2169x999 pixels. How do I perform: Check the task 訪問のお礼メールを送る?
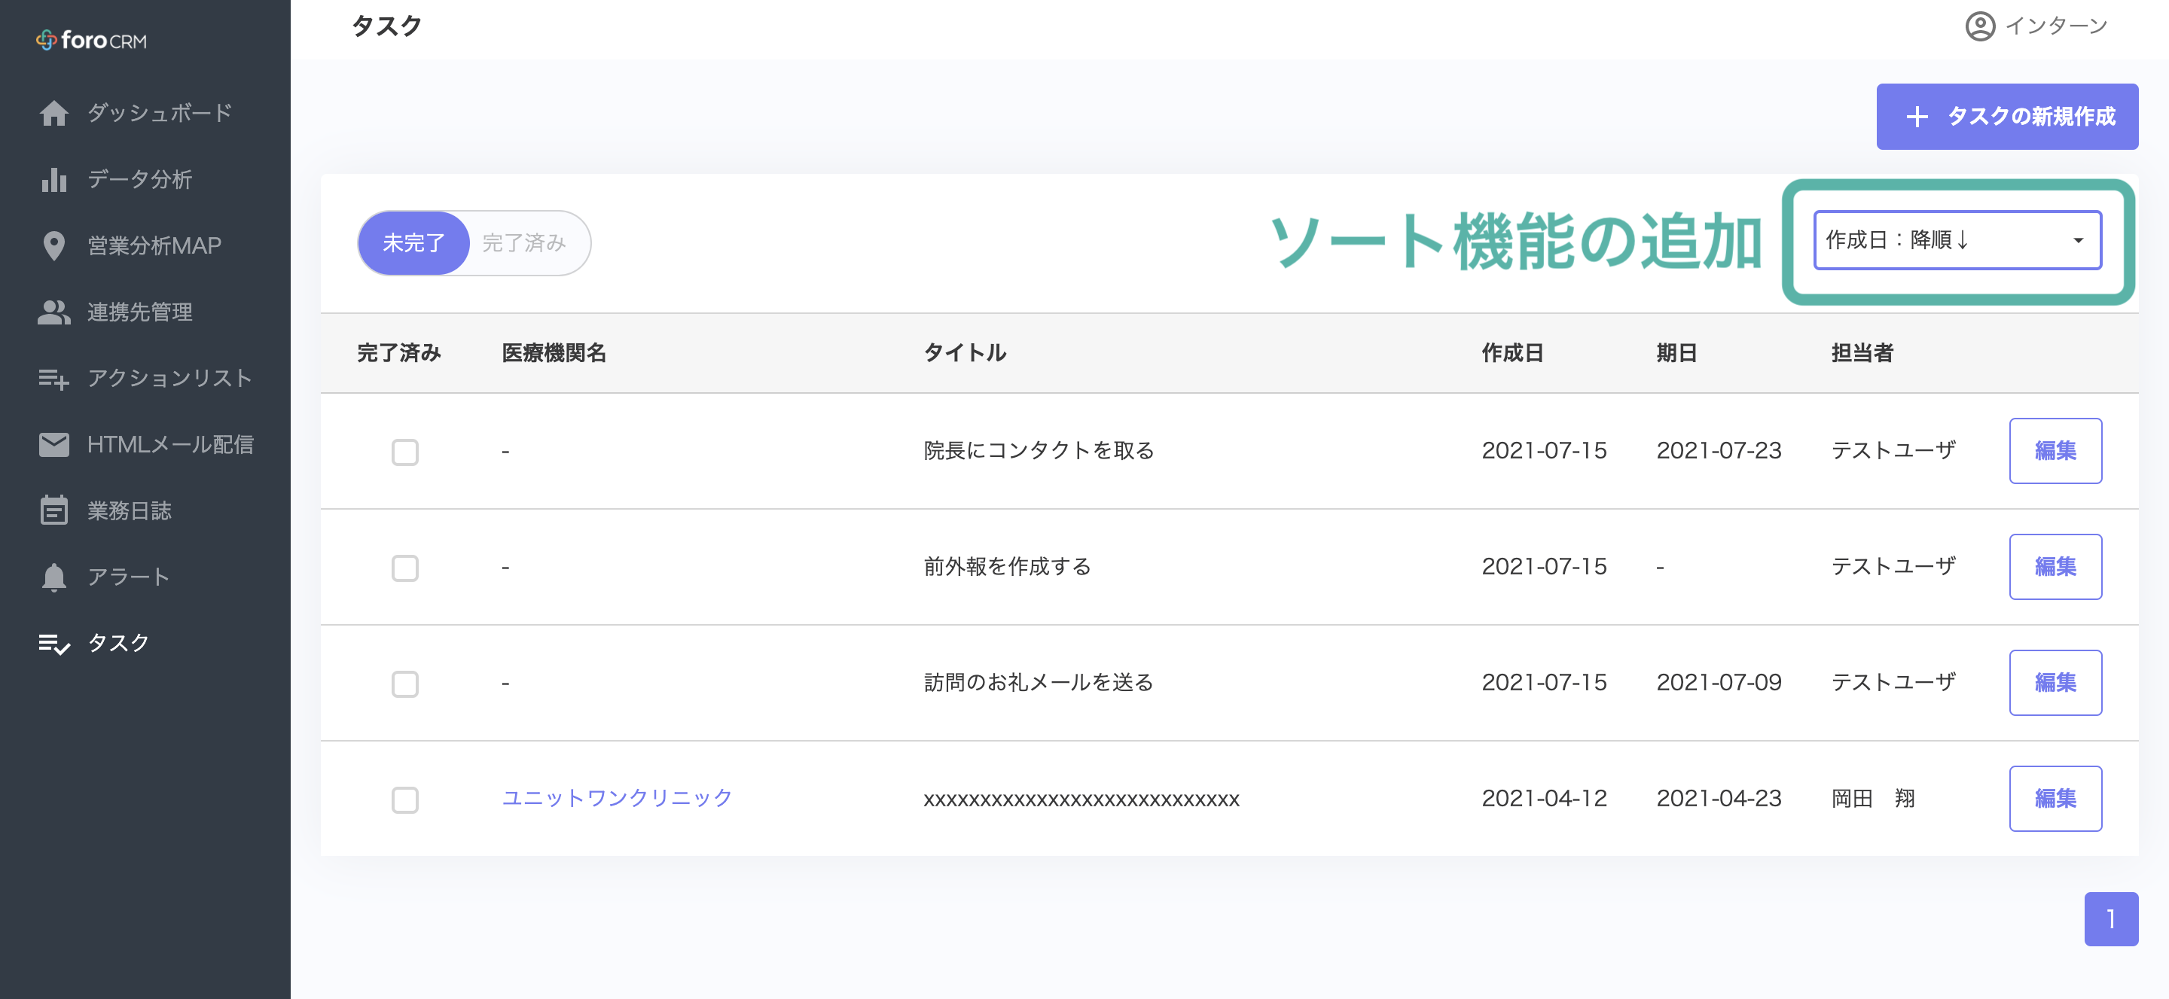coord(405,684)
